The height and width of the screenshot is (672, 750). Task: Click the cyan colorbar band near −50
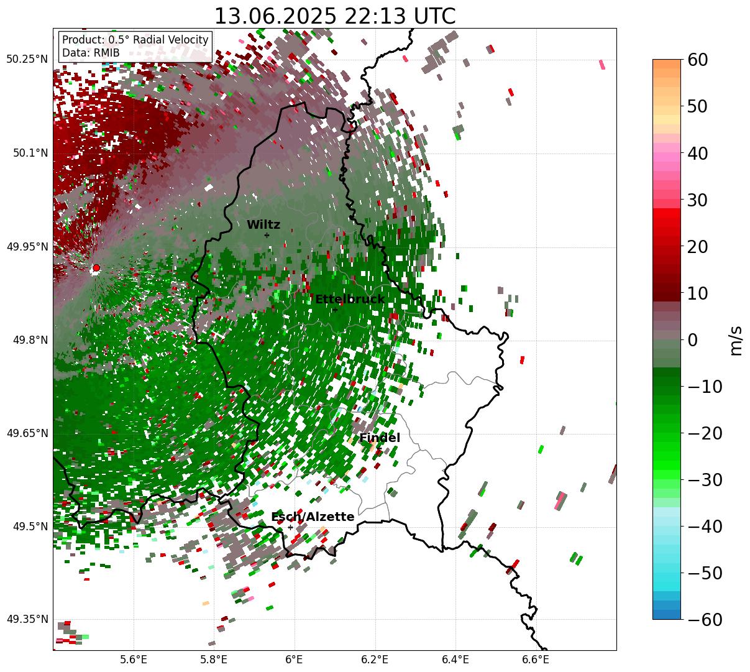click(666, 573)
